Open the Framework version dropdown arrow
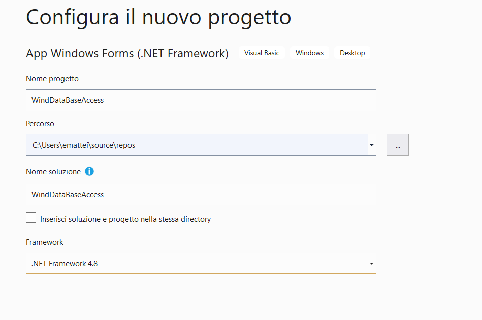 click(x=372, y=263)
